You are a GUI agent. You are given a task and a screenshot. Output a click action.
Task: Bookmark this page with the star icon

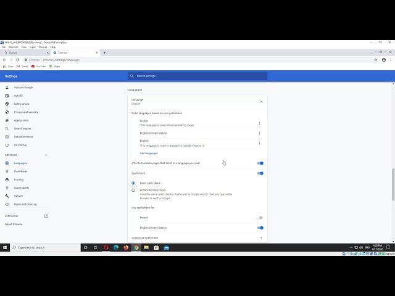(376, 60)
